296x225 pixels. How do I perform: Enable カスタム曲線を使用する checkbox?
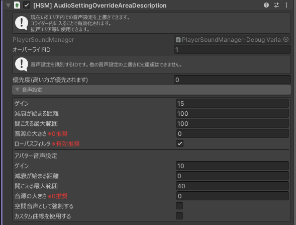coord(179,216)
